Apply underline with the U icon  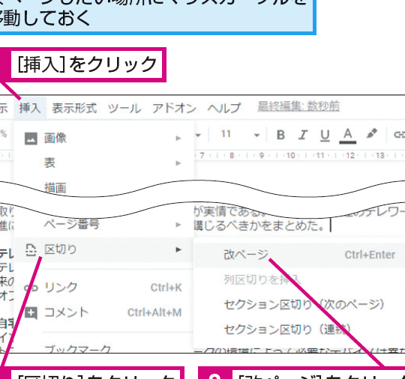[325, 135]
